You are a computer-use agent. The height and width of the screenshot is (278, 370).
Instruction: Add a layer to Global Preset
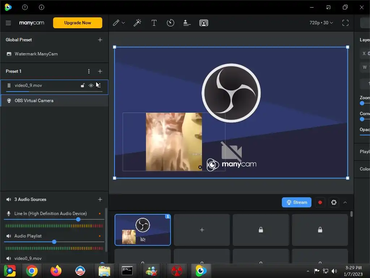[x=100, y=40]
